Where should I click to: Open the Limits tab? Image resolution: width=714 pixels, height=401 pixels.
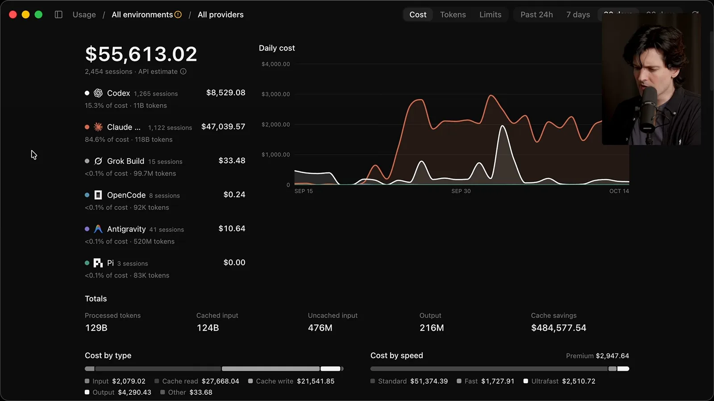pos(490,15)
